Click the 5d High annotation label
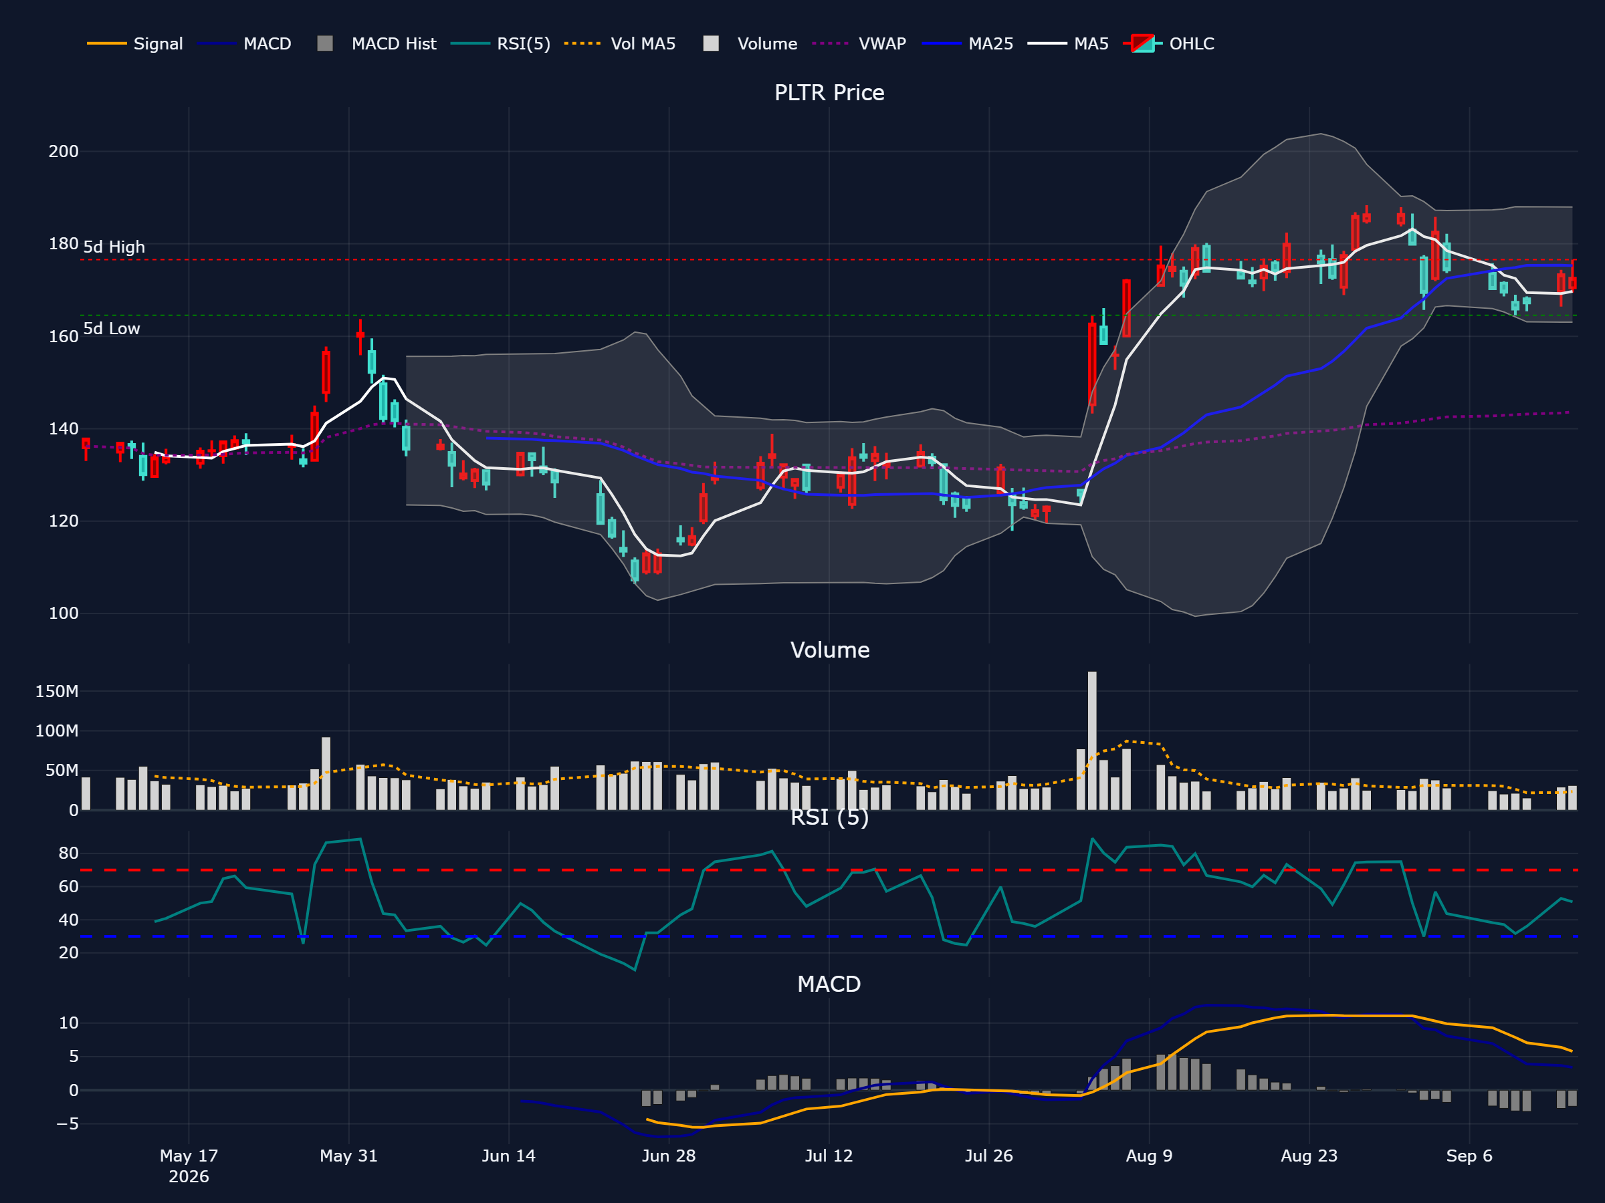 click(x=114, y=247)
